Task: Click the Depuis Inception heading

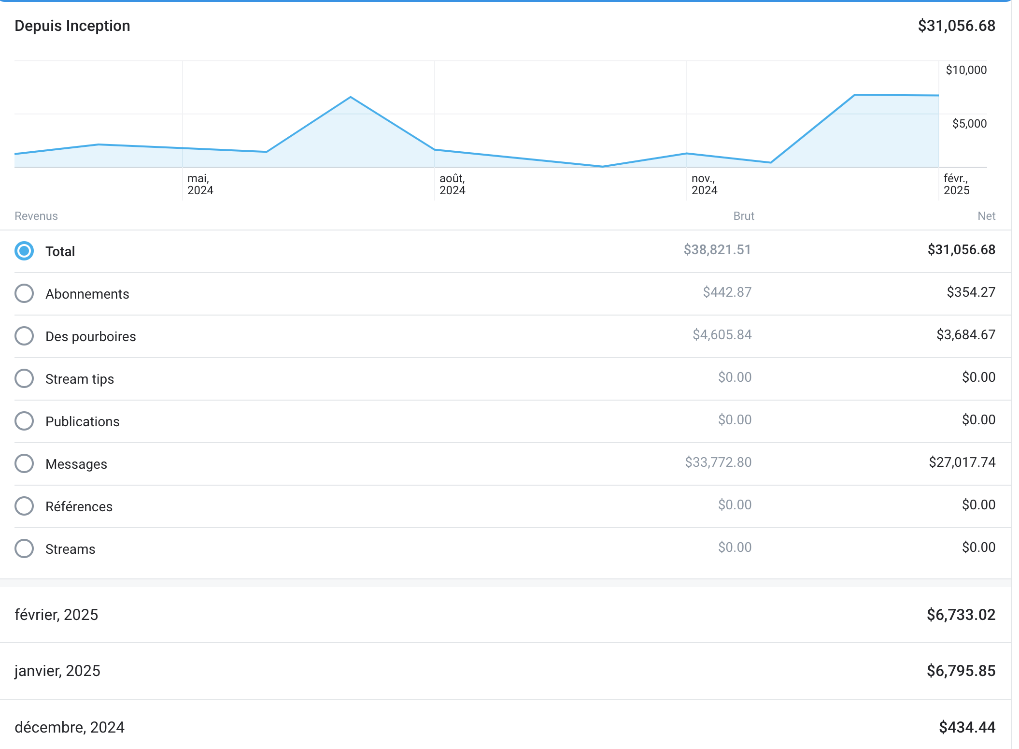Action: tap(72, 26)
